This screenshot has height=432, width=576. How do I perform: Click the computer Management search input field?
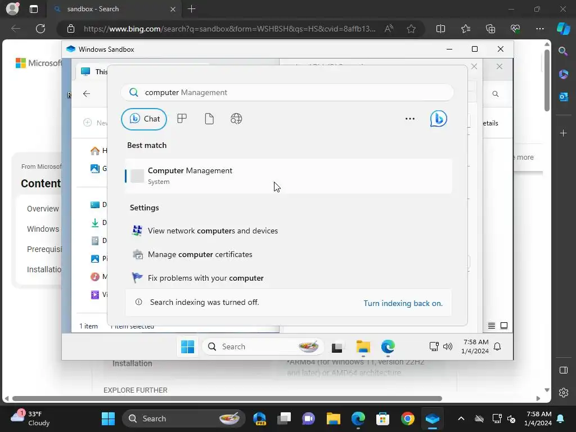(287, 92)
